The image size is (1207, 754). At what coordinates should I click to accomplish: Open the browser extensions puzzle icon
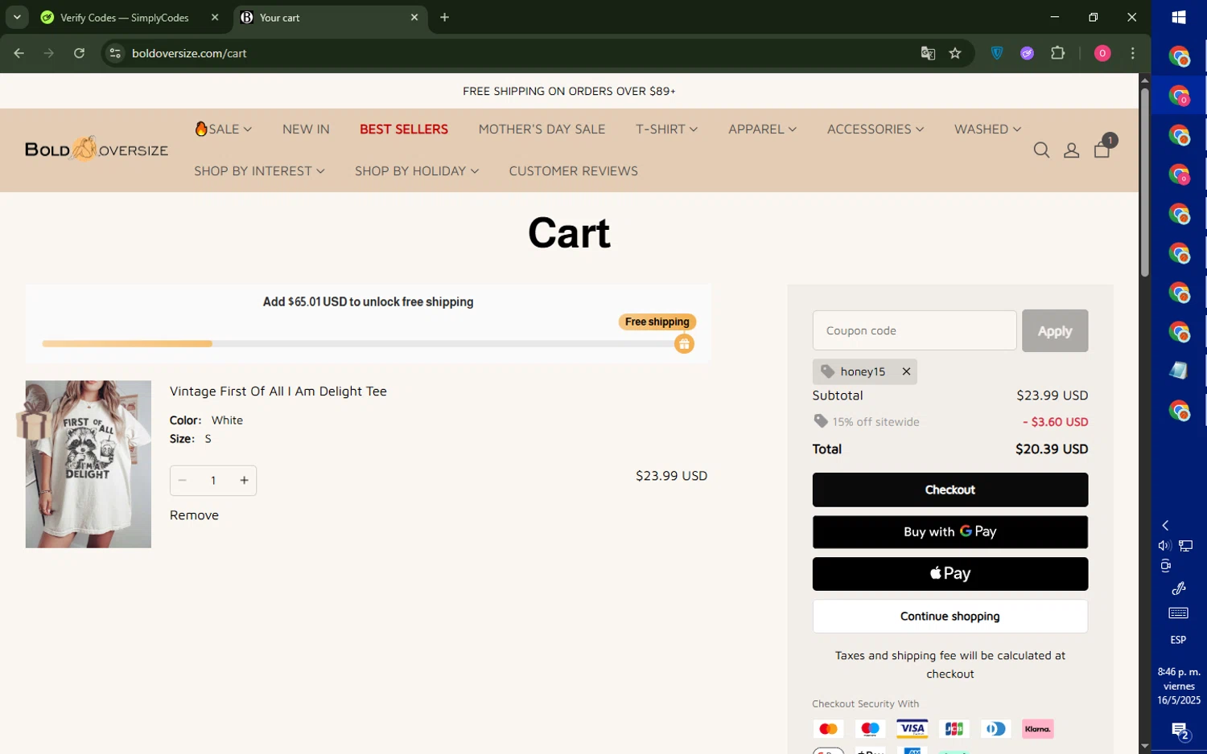pos(1058,53)
